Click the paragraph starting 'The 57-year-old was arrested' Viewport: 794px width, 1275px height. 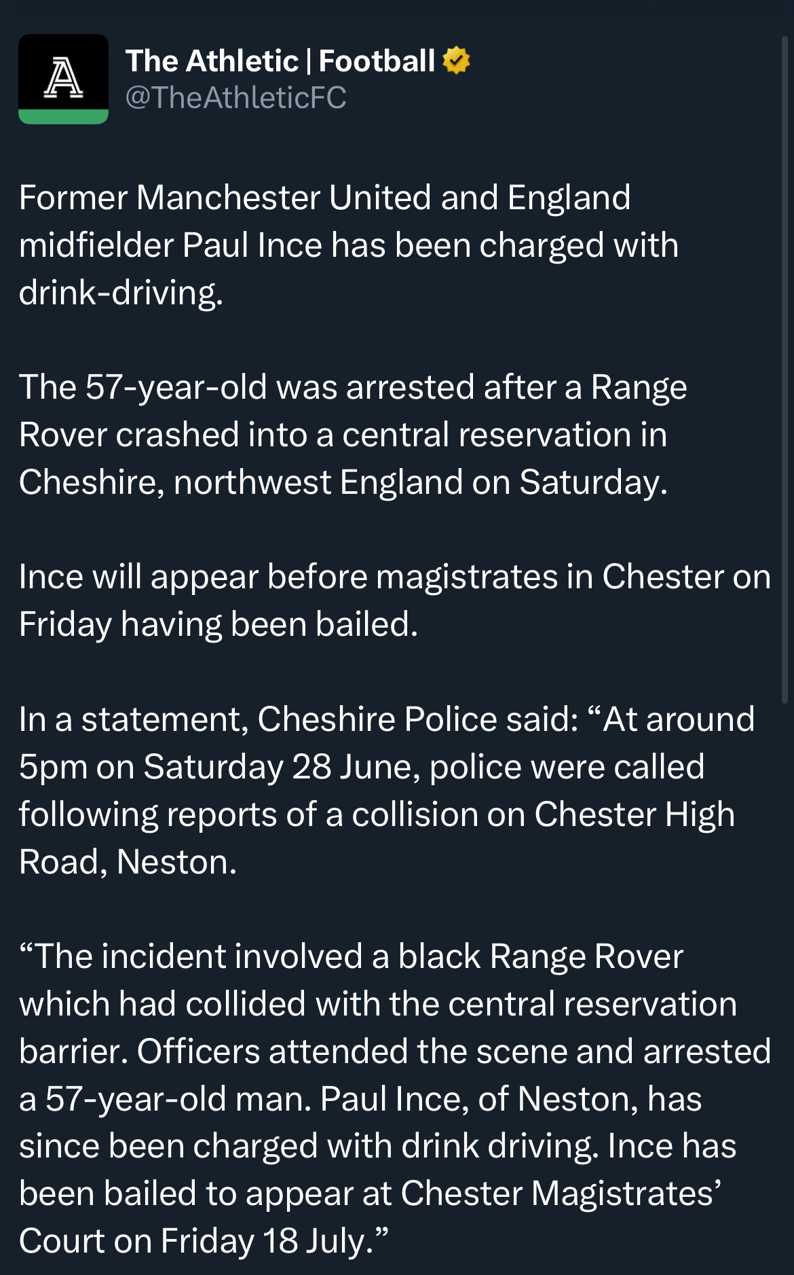353,435
